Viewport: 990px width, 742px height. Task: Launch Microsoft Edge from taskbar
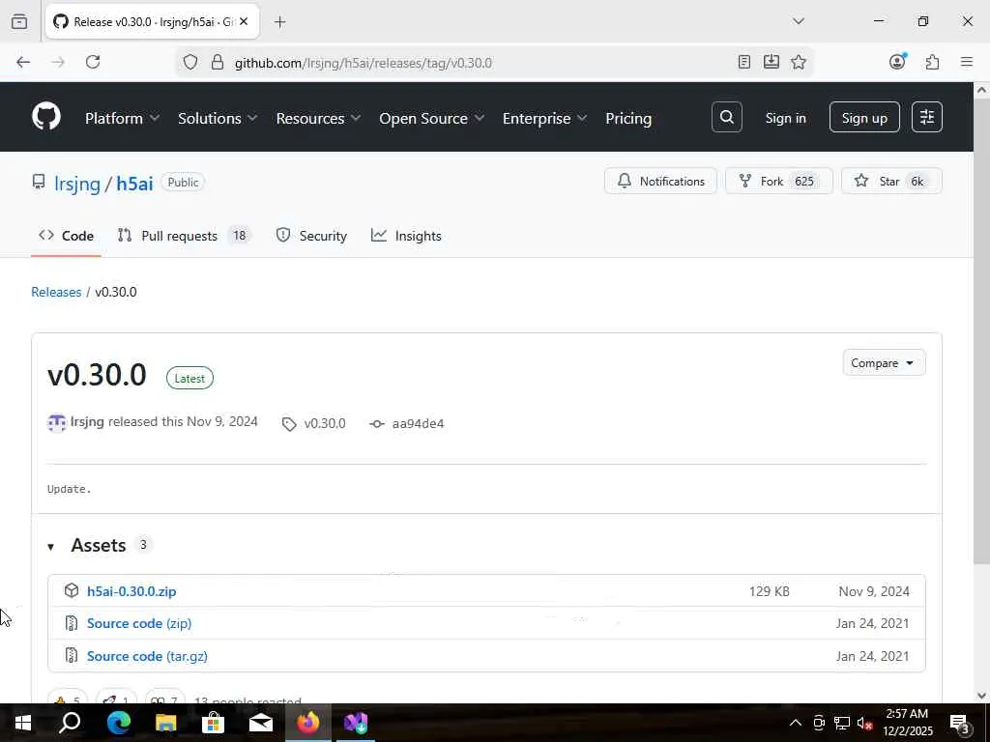click(x=118, y=723)
